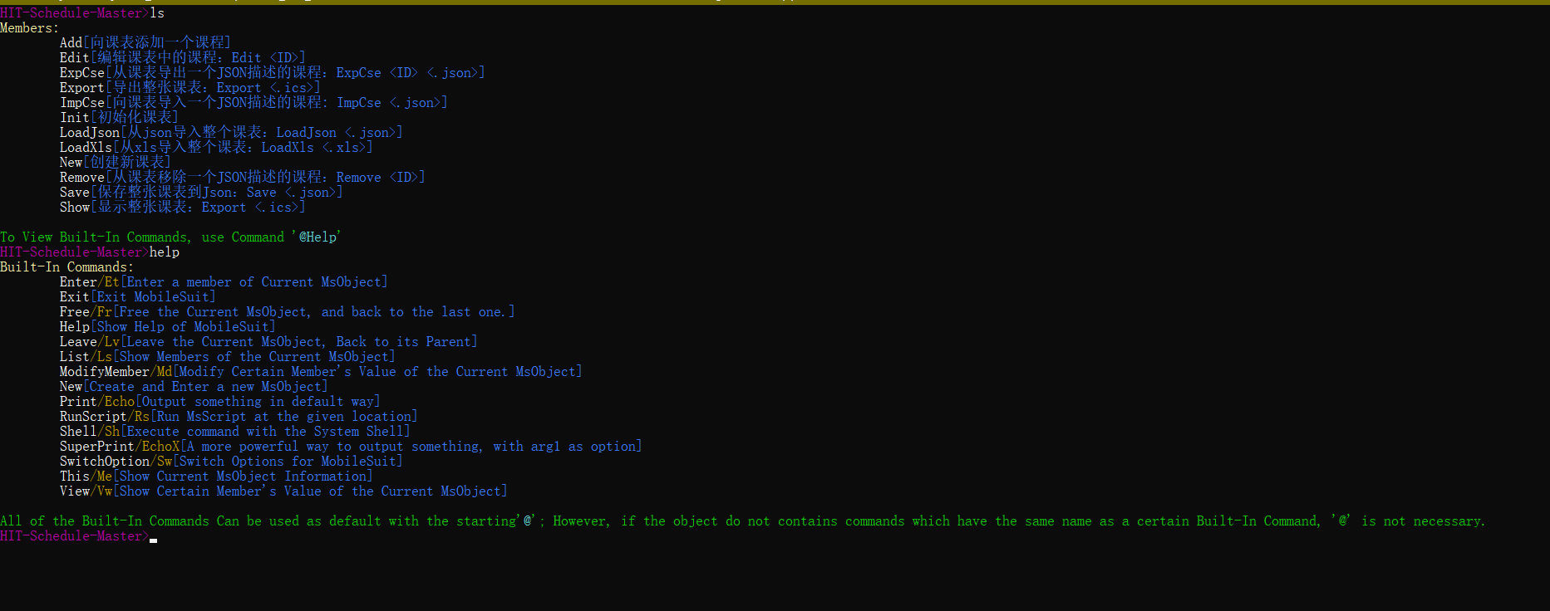The image size is (1550, 611).
Task: Click the 'Free/Fr' command row
Action: point(288,311)
